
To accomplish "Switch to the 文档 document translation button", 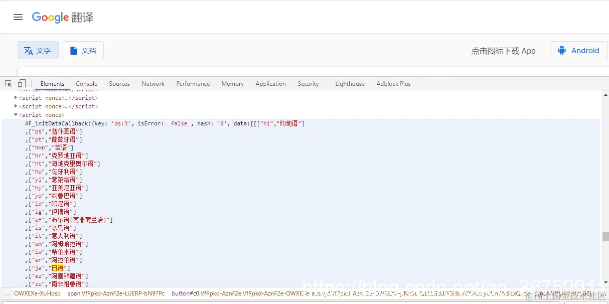I will 83,51.
